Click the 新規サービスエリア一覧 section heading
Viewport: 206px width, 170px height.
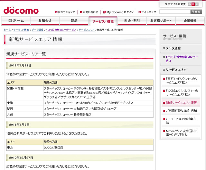[x=26, y=54]
